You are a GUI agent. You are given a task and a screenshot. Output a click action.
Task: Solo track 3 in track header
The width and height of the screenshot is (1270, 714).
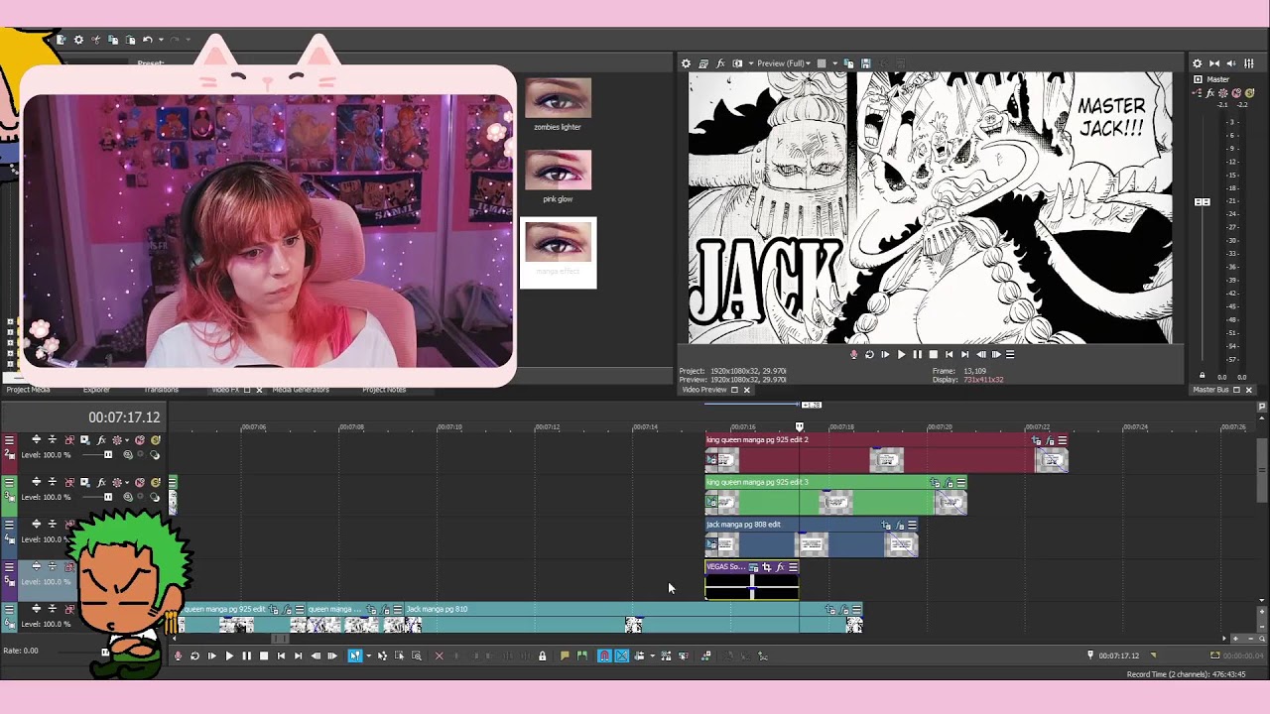pyautogui.click(x=155, y=482)
